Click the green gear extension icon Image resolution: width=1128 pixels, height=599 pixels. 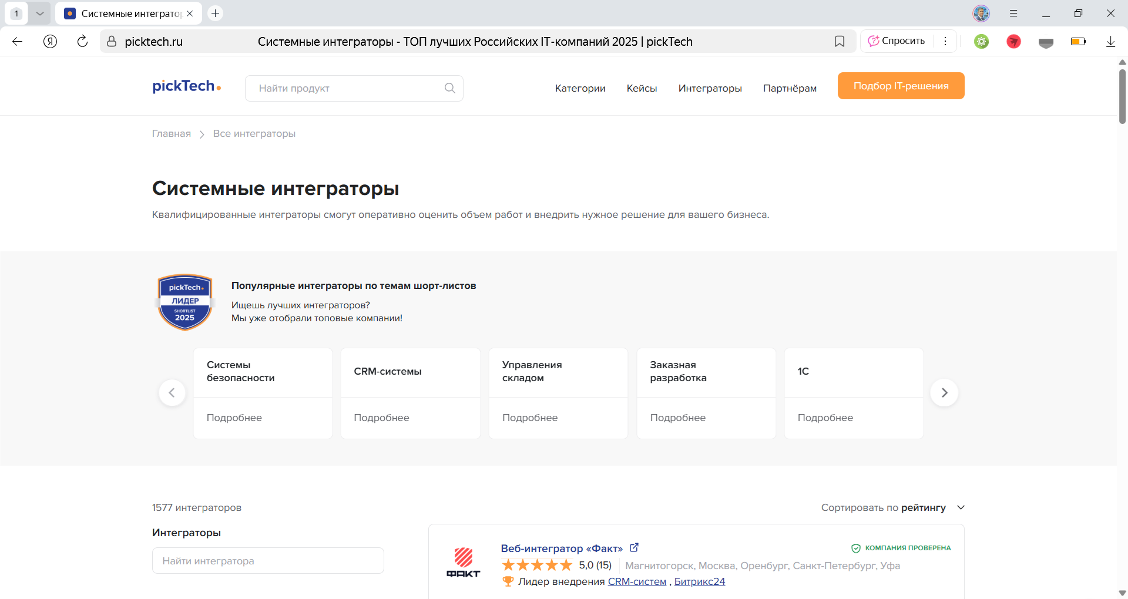click(981, 41)
